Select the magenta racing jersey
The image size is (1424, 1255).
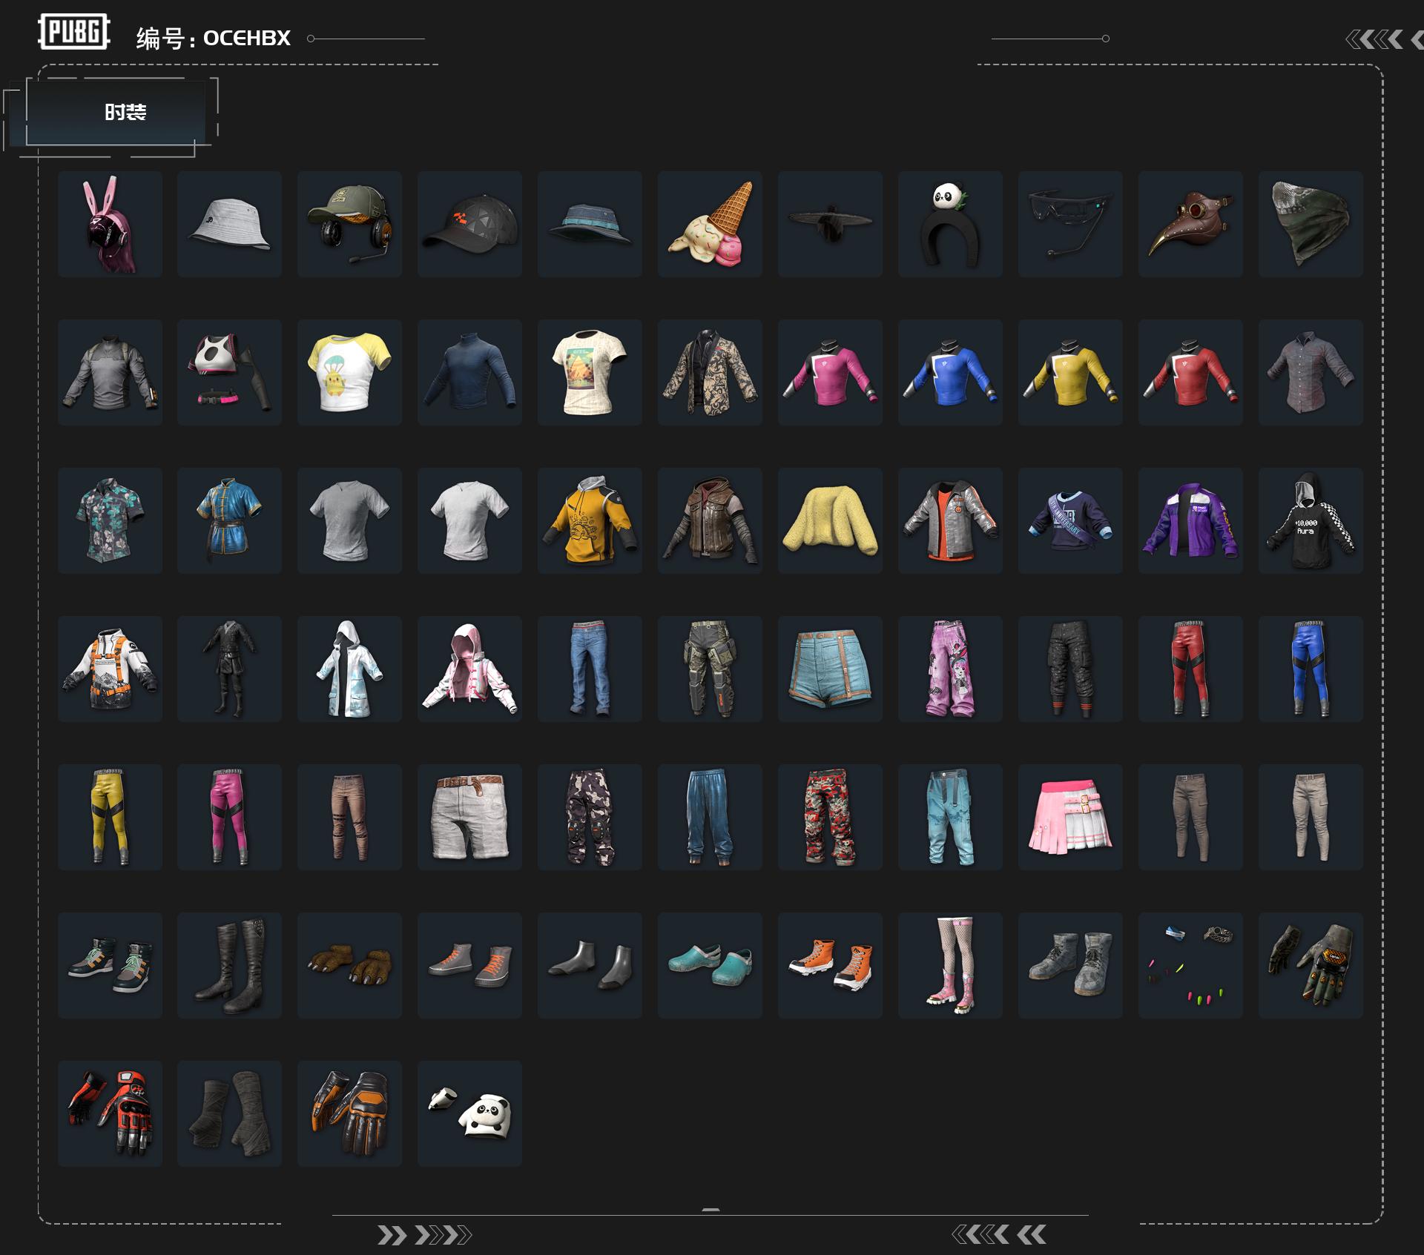tap(831, 372)
